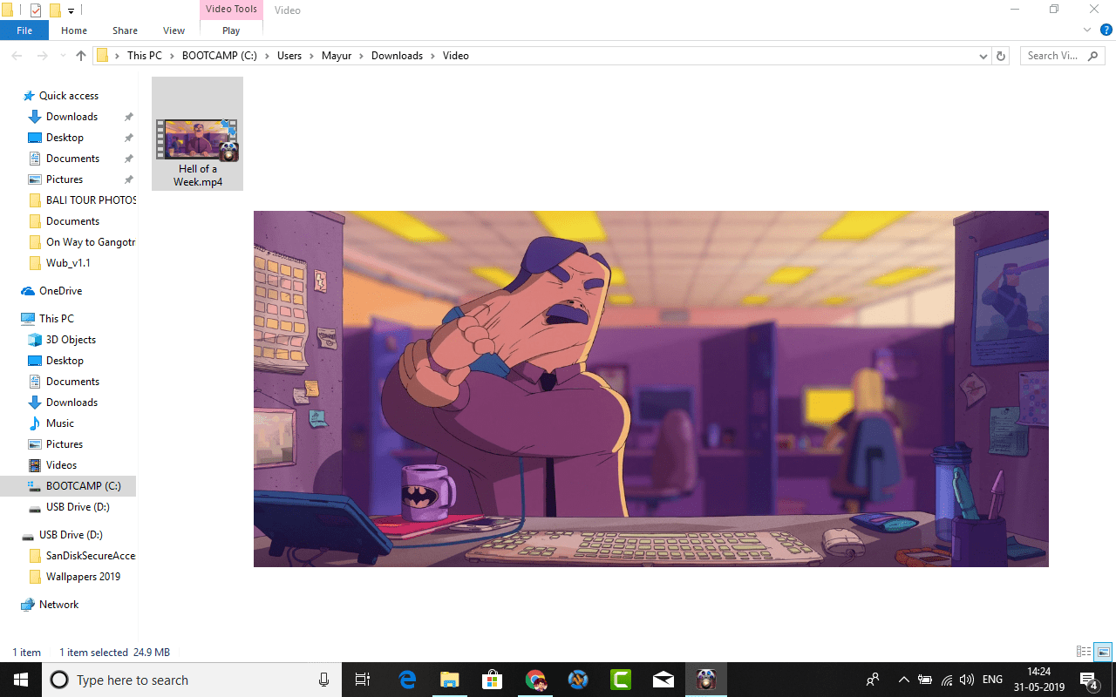Image resolution: width=1116 pixels, height=697 pixels.
Task: Select the Hell of a Week.mp4 file
Action: tap(197, 133)
